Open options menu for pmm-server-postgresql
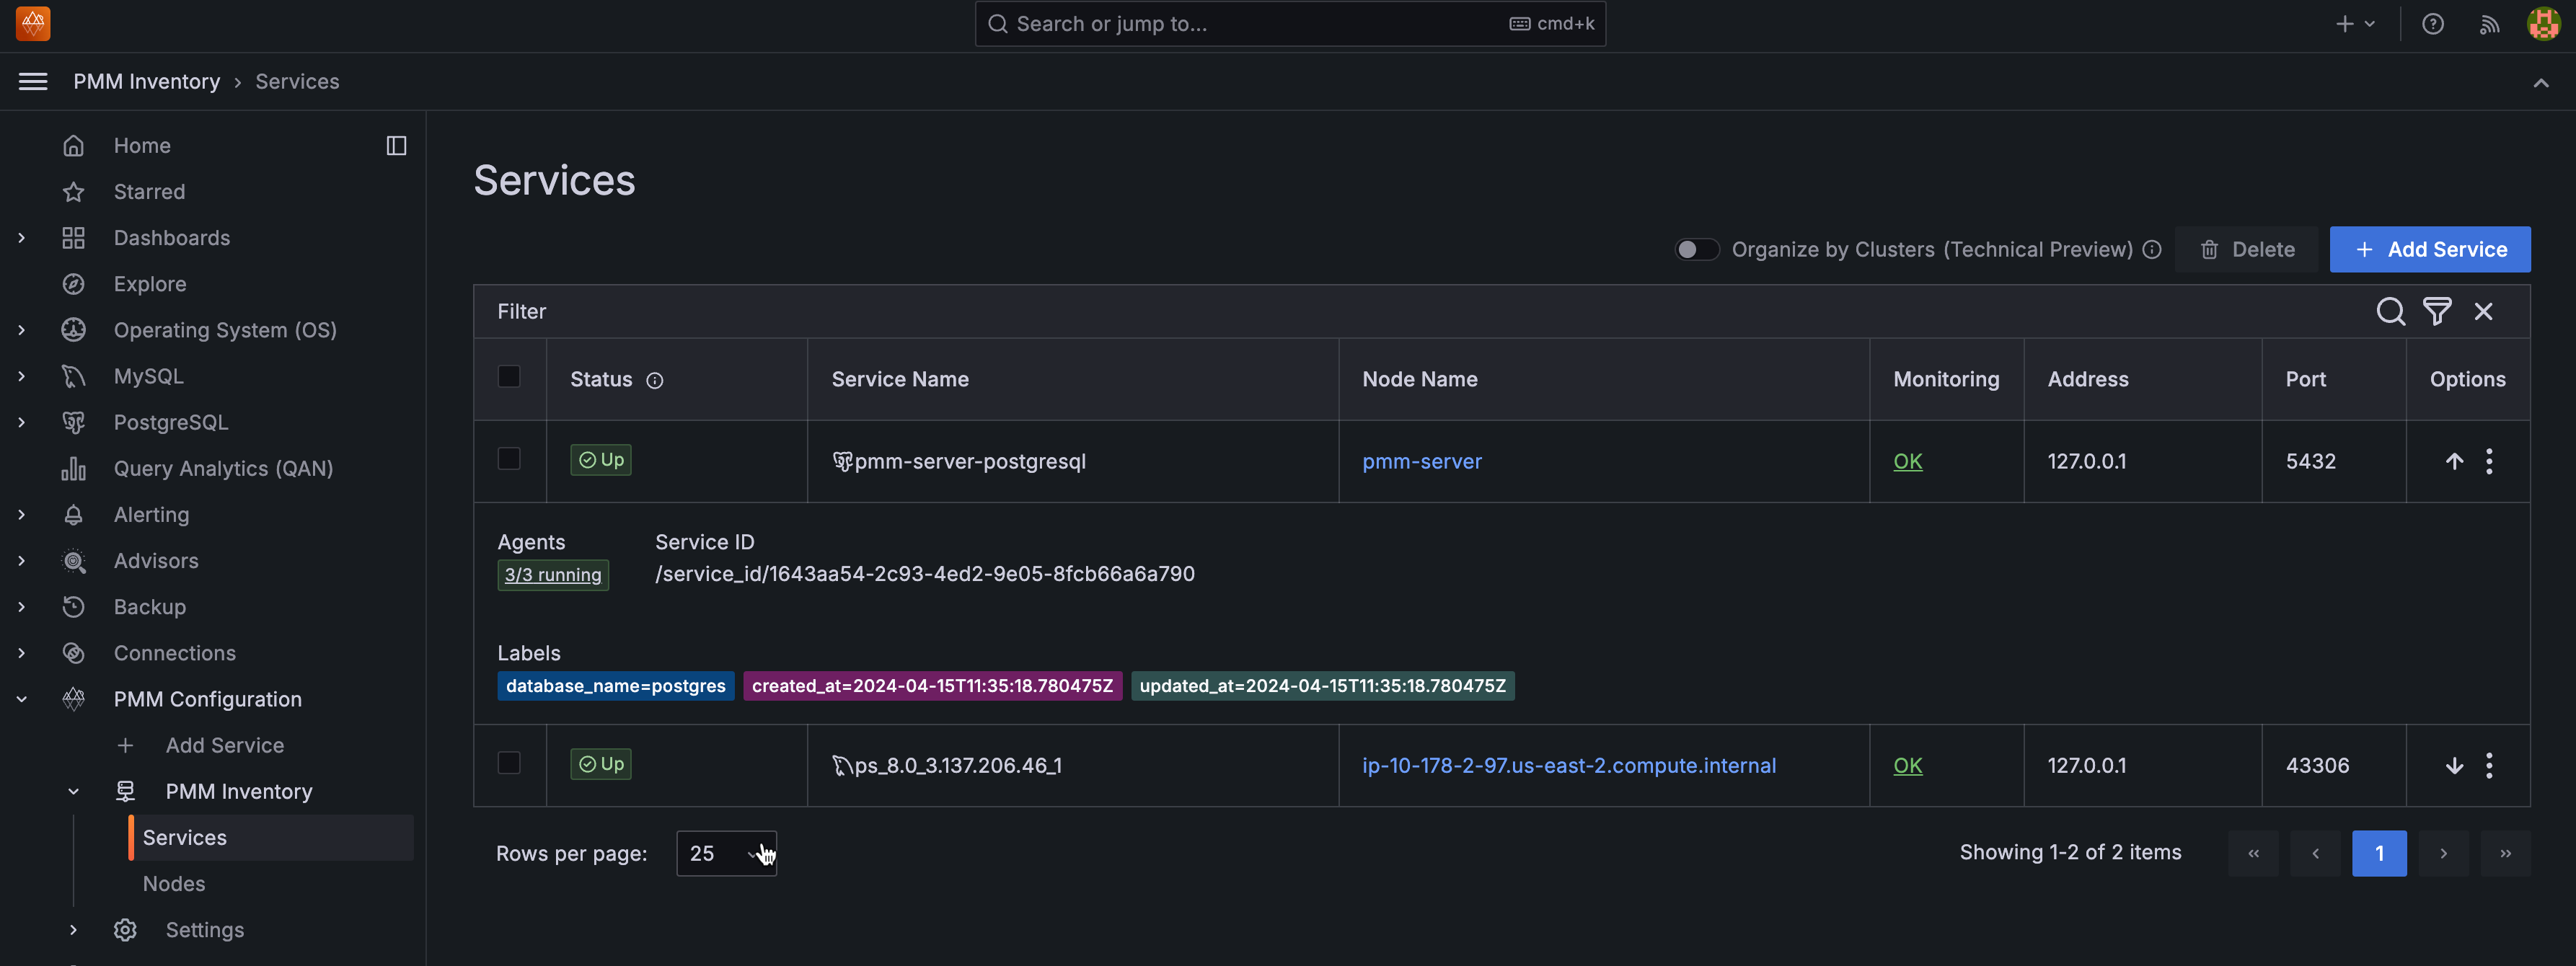This screenshot has width=2576, height=966. (x=2489, y=461)
